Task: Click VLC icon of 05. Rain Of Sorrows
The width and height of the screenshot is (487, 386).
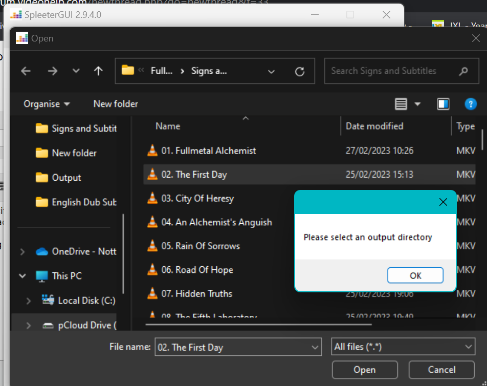Action: [152, 246]
